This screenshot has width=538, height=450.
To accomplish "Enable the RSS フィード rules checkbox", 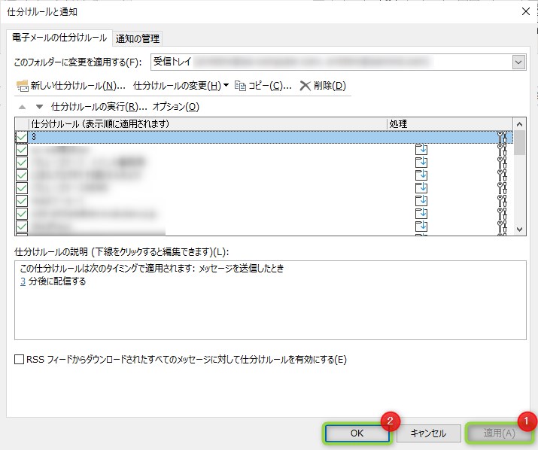I will (20, 360).
